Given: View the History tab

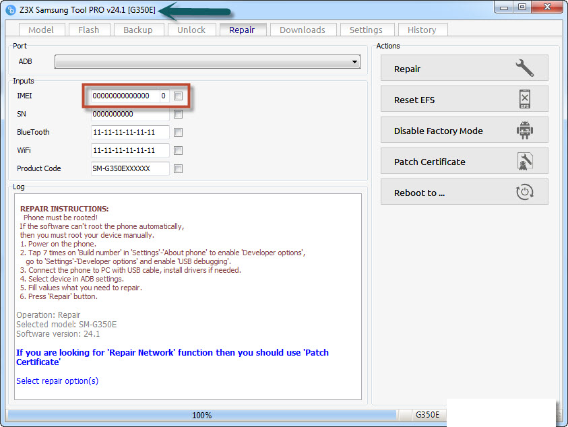Looking at the screenshot, I should point(422,30).
